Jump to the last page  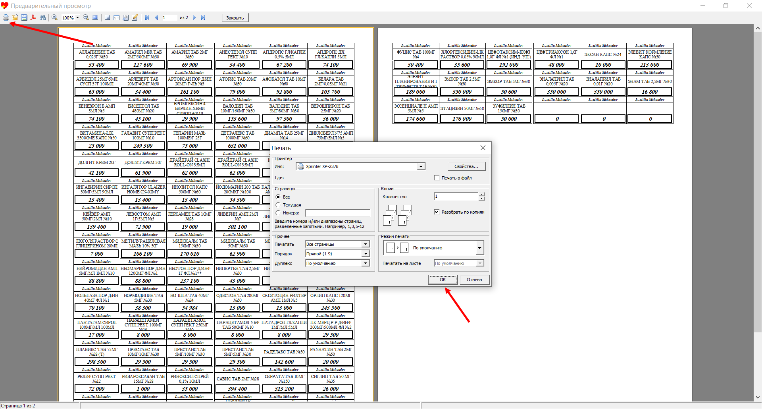[203, 17]
